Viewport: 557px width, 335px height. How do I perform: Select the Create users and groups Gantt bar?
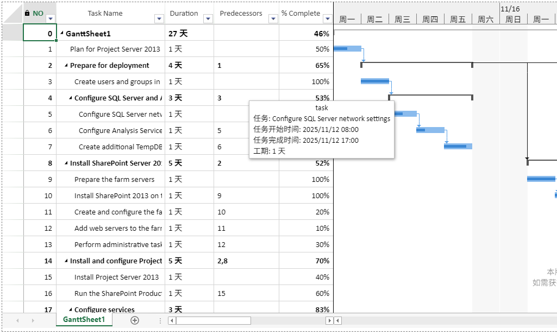click(375, 81)
